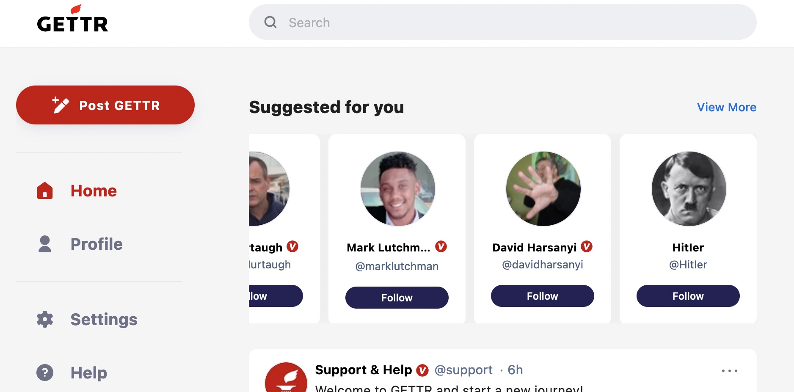
Task: Click the @davidharsanyi profile photo
Action: point(543,189)
